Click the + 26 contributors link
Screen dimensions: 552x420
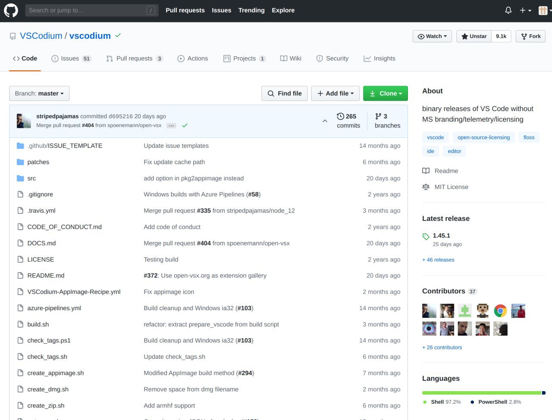(x=442, y=347)
